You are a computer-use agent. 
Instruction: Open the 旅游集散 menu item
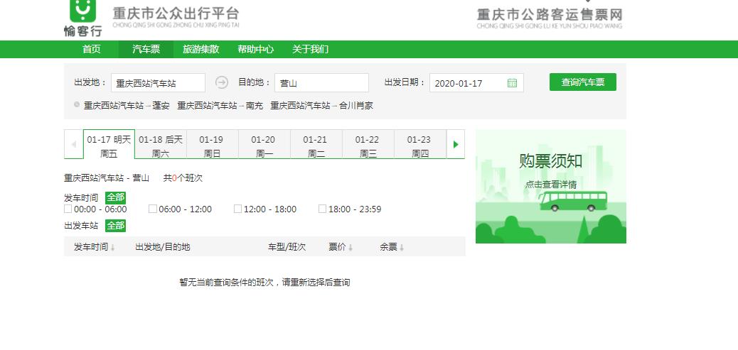click(200, 49)
